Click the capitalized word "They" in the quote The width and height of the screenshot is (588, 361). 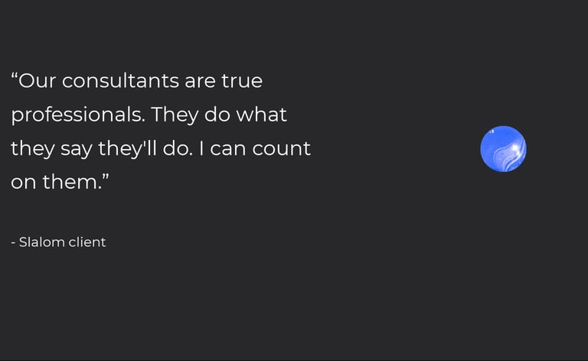175,115
